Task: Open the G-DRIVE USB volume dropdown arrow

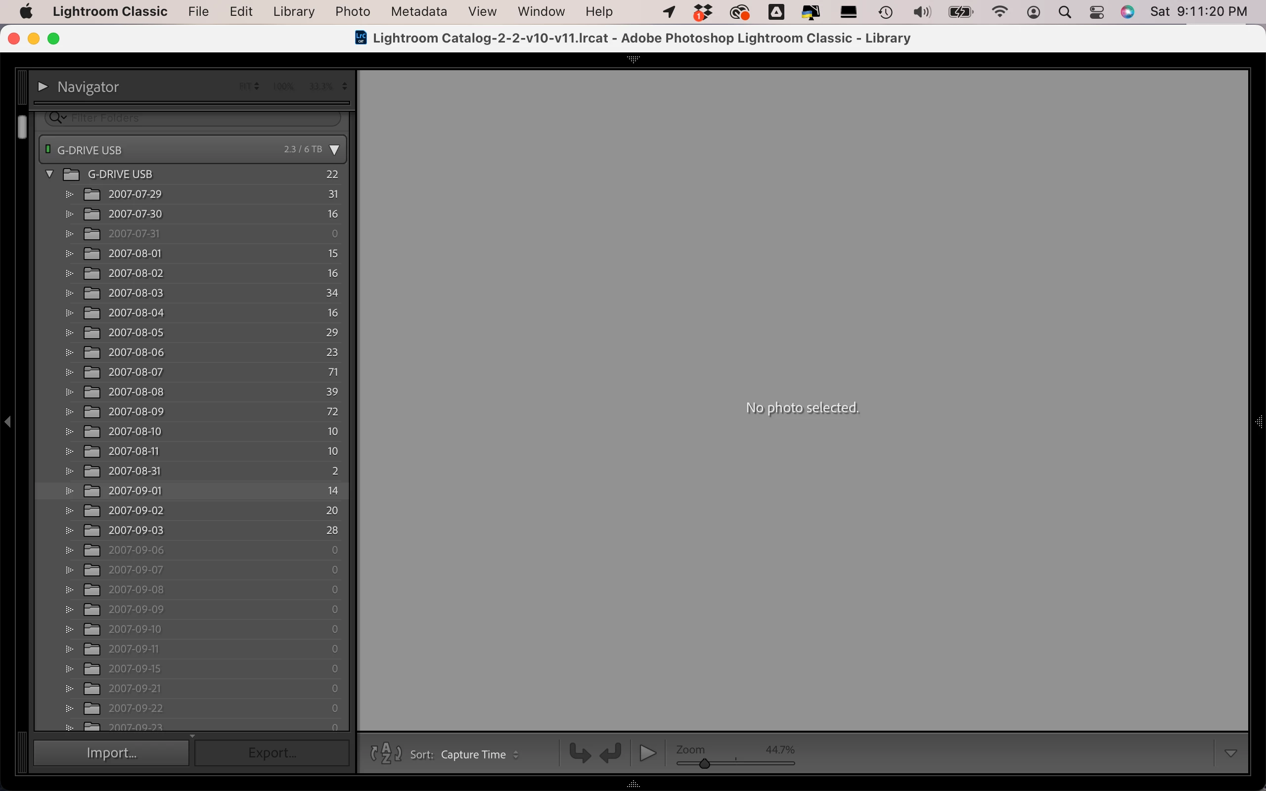Action: coord(334,150)
